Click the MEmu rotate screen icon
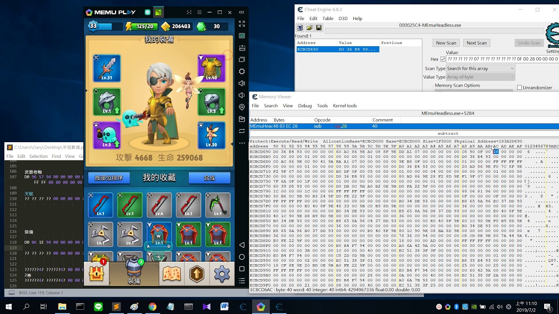This screenshot has width=559, height=314. tap(242, 131)
